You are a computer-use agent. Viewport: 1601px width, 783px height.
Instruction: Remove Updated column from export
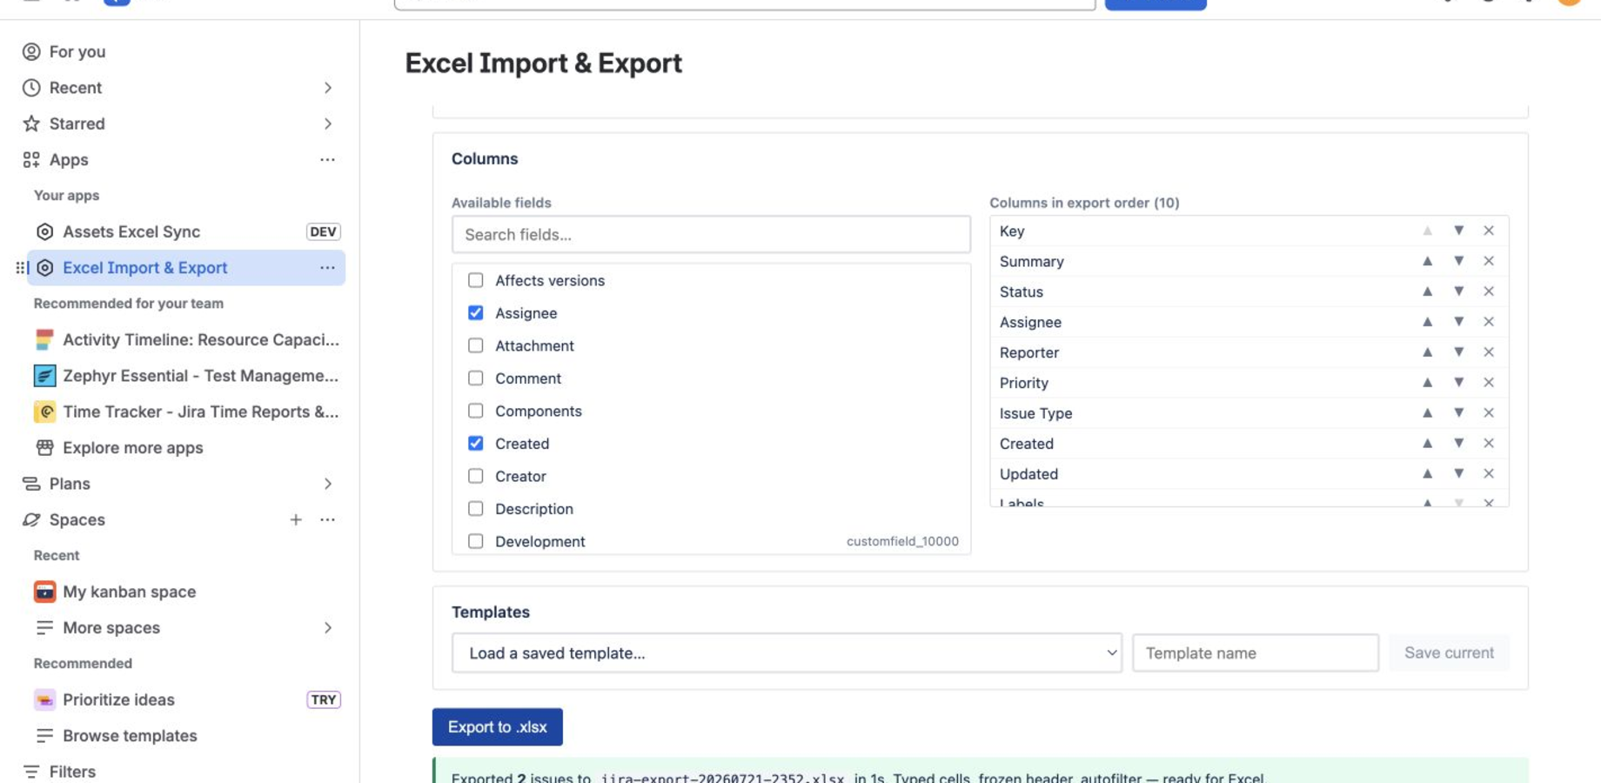point(1489,474)
